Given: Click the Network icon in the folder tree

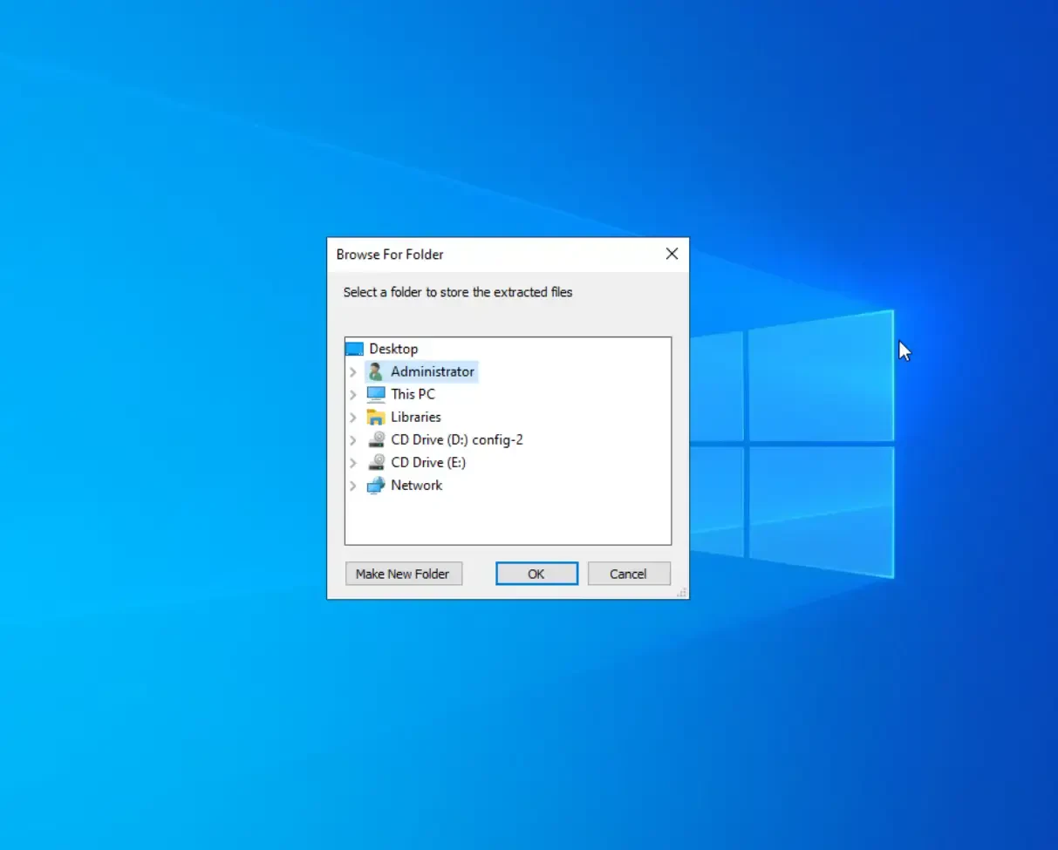Looking at the screenshot, I should 375,486.
